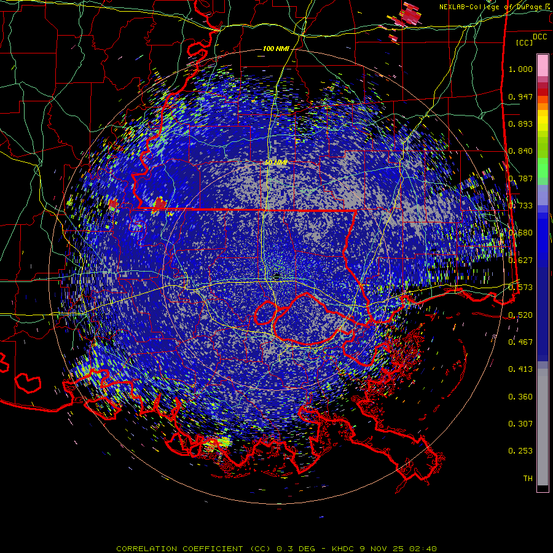Click the 0.467 color scale value
Viewport: 553px width, 553px height.
pos(520,342)
